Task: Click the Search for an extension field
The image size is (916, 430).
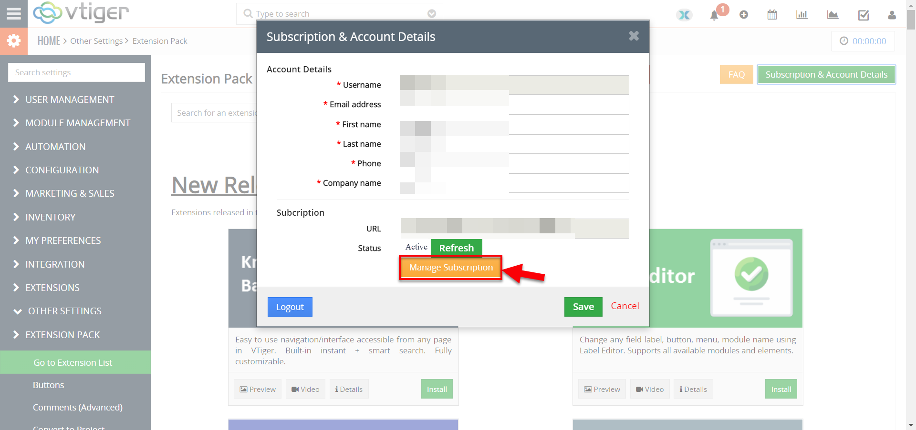Action: tap(215, 113)
